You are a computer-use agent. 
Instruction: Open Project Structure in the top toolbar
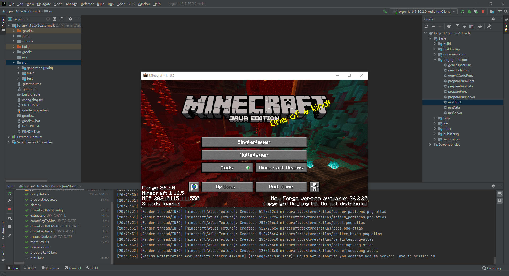pyautogui.click(x=492, y=11)
